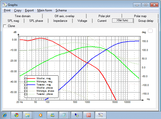161x119 pixels.
Task: Click the 'Midrange, phase' legend text
Action: [45, 91]
